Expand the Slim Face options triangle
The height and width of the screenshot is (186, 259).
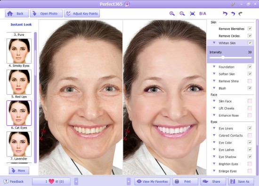coord(214,101)
